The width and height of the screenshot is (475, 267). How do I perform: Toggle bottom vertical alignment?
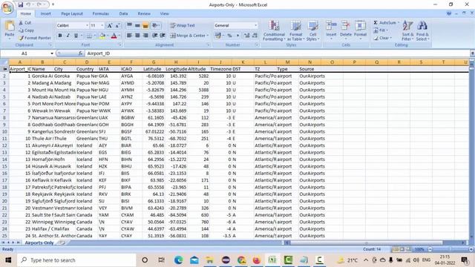point(145,25)
